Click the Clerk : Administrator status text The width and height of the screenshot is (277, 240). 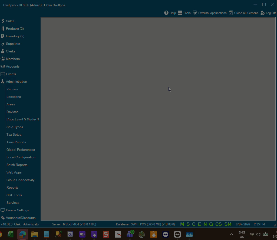point(27,224)
